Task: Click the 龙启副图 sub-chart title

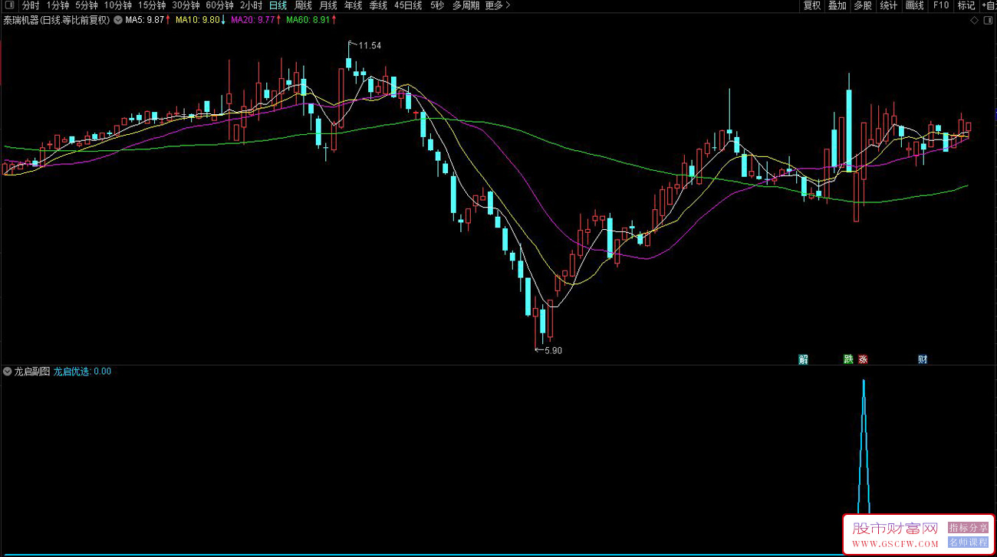Action: click(32, 372)
